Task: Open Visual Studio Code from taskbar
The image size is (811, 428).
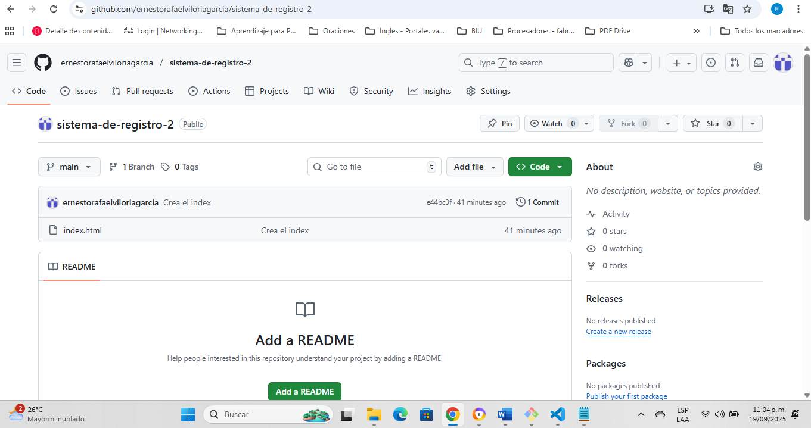Action: pyautogui.click(x=557, y=414)
